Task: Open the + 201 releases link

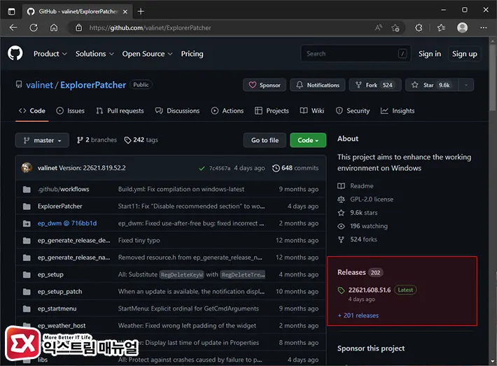Action: 358,316
